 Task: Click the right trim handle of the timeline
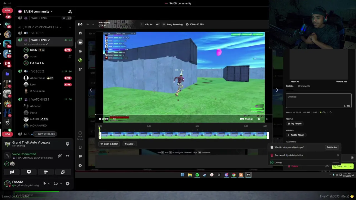(x=268, y=135)
